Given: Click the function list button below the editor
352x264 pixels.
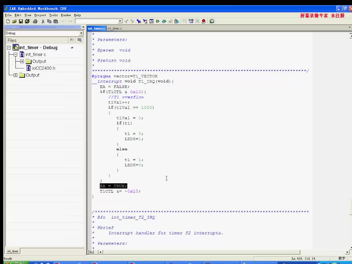Looking at the screenshot, I should tap(91, 252).
